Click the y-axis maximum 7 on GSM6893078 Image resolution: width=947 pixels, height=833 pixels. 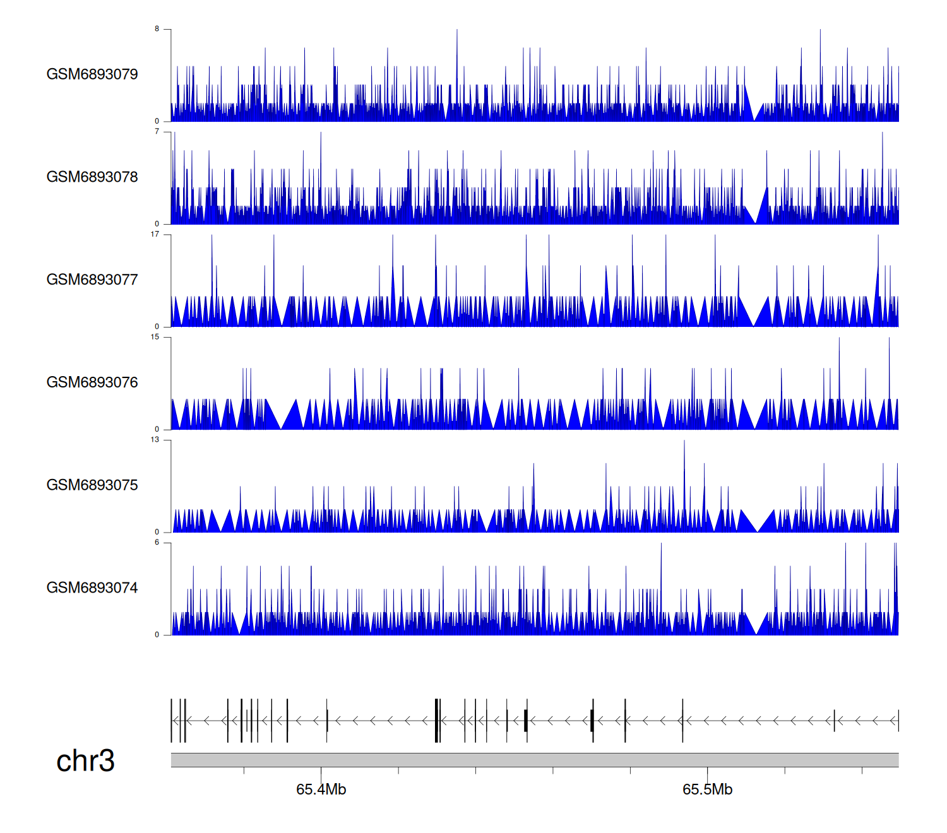coord(157,132)
